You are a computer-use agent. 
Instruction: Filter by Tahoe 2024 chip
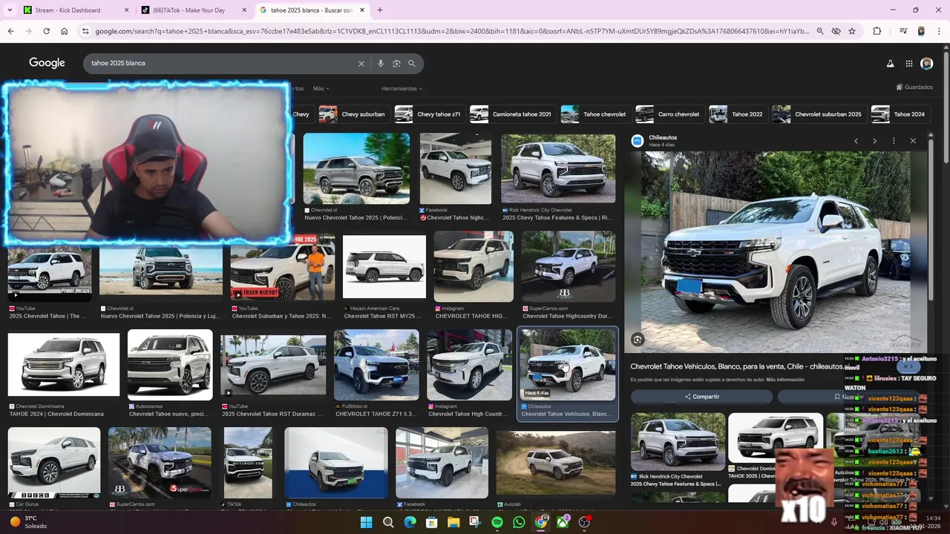900,114
